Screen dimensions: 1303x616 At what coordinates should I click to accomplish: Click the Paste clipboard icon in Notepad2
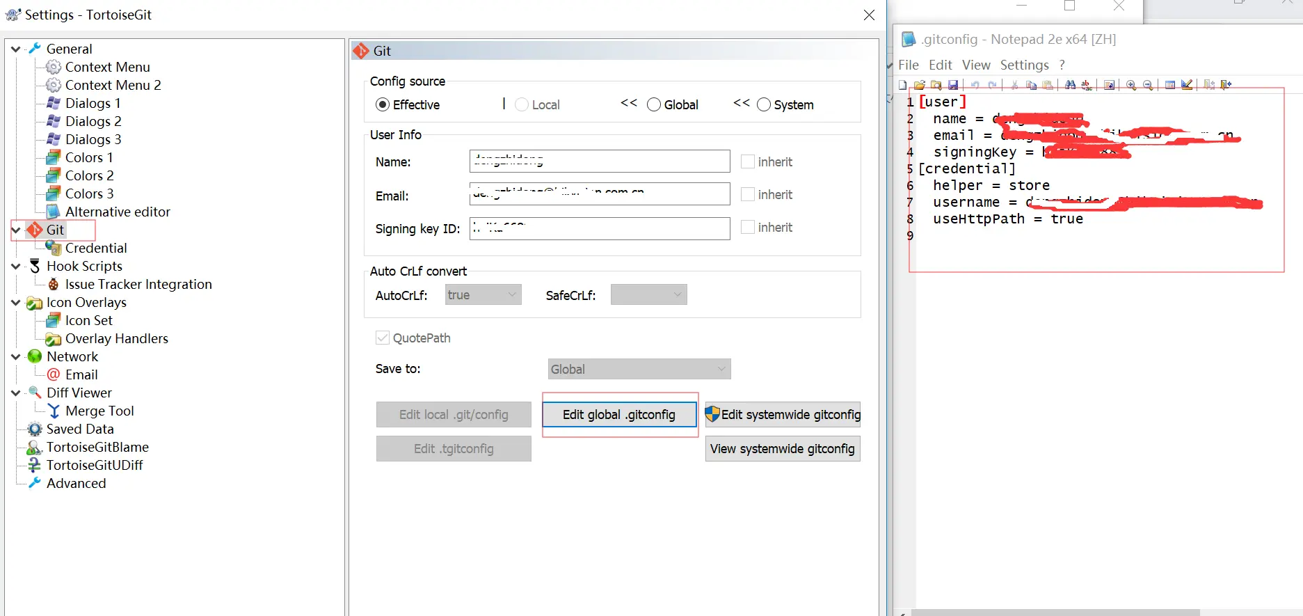coord(1048,85)
